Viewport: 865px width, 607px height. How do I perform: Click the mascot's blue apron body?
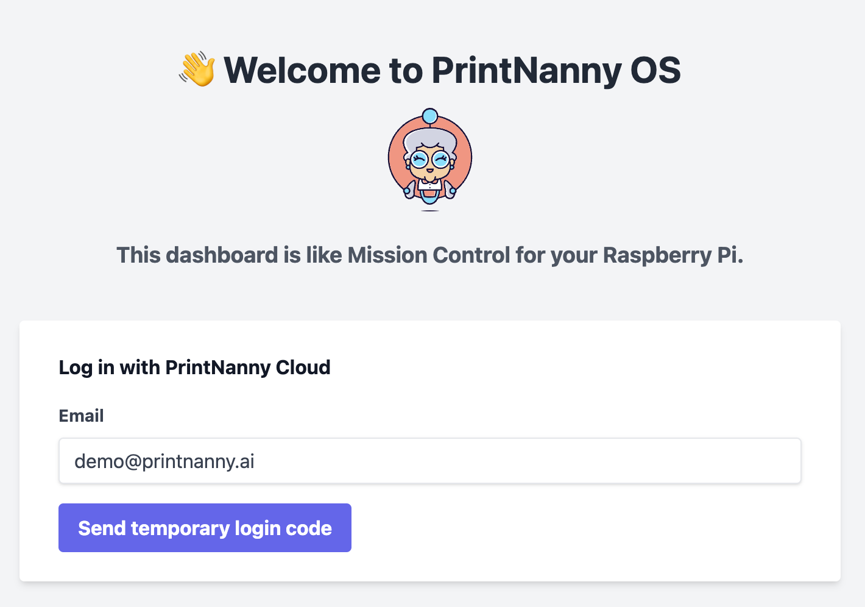pyautogui.click(x=430, y=196)
